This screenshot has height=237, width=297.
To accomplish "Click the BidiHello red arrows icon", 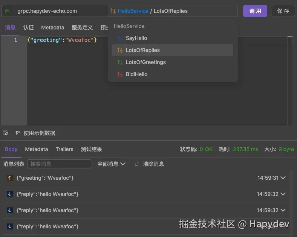I will (120, 74).
